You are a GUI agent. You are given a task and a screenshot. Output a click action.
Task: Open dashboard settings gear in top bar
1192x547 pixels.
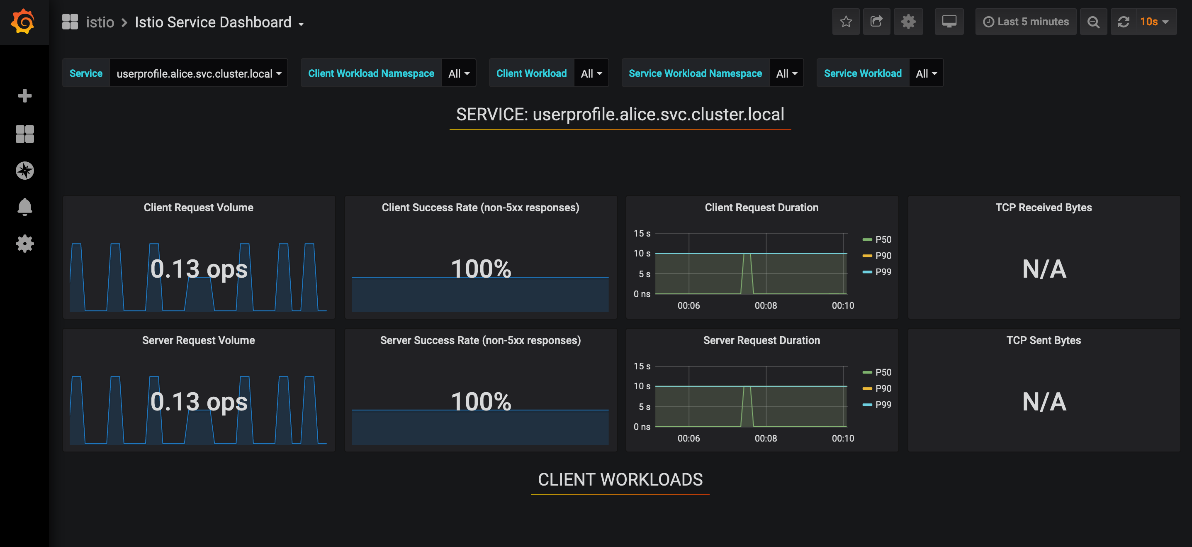[x=908, y=22]
